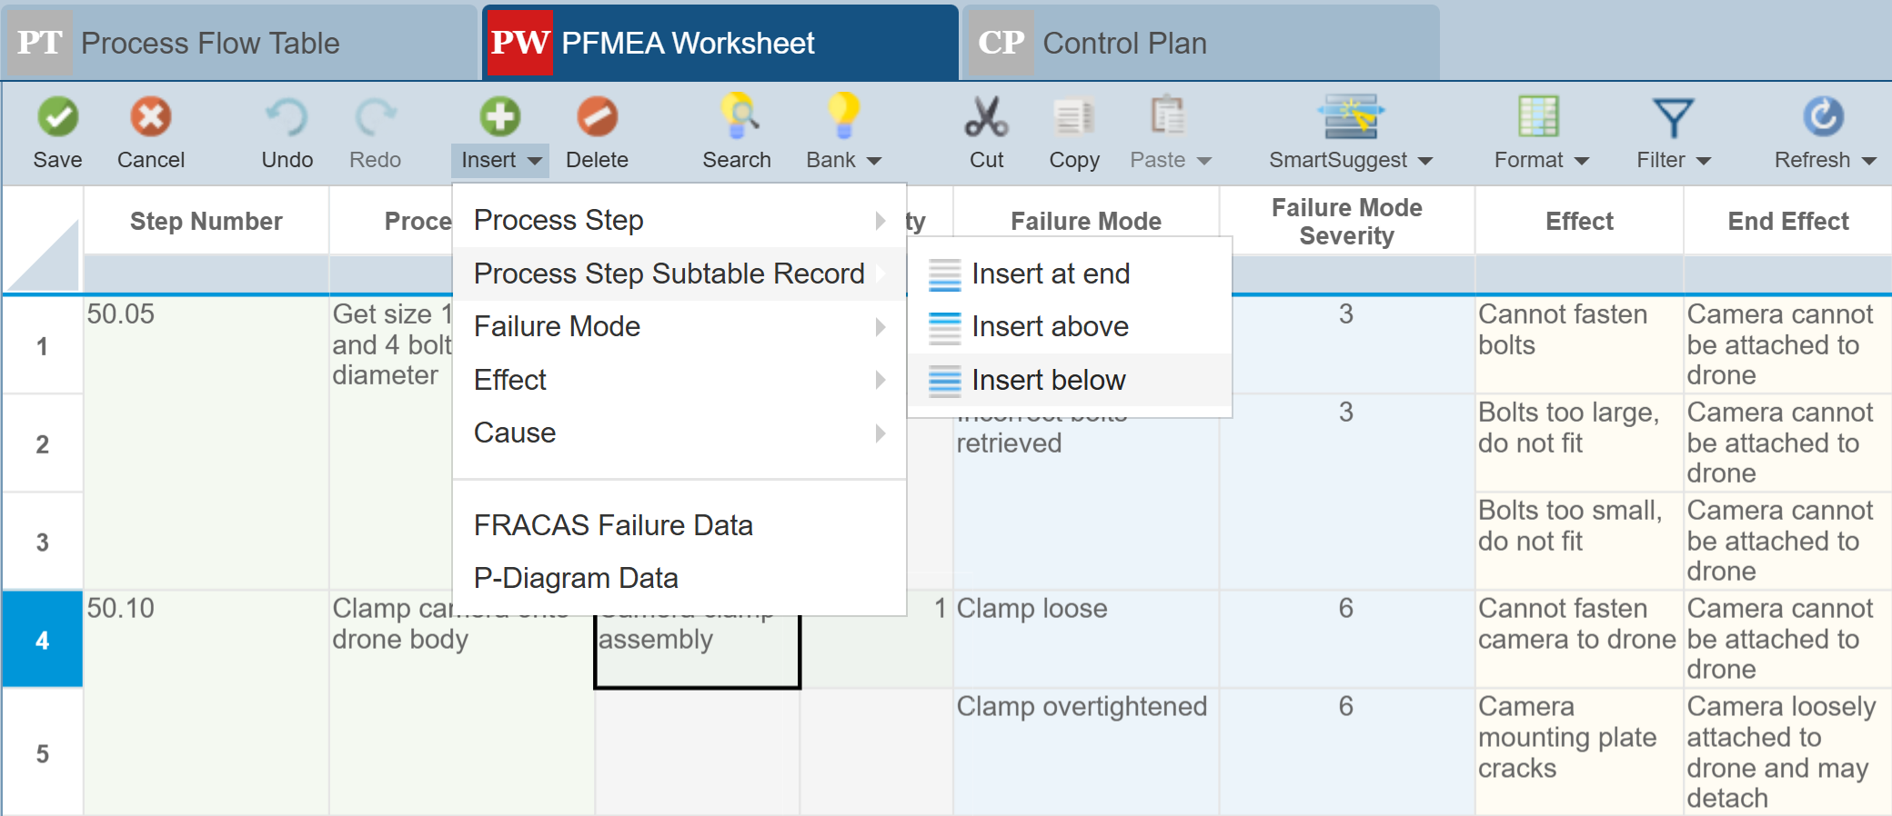The height and width of the screenshot is (816, 1892).
Task: Click the Copy icon
Action: [1073, 117]
